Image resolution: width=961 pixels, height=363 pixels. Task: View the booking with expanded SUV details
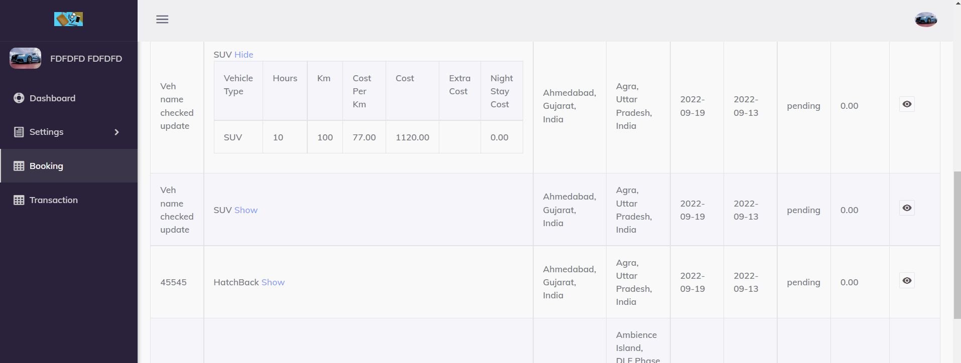906,104
